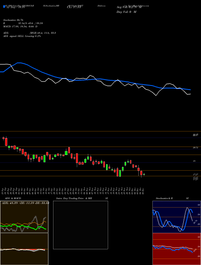Click the blue 12-day SMA legend square
Viewport: 201px width, 265px height.
coord(4,7)
